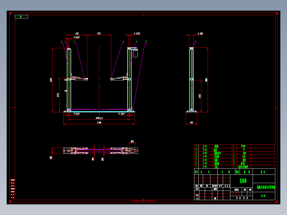Click the small labeled box at top-left corner
The height and width of the screenshot is (215, 287).
(21, 17)
